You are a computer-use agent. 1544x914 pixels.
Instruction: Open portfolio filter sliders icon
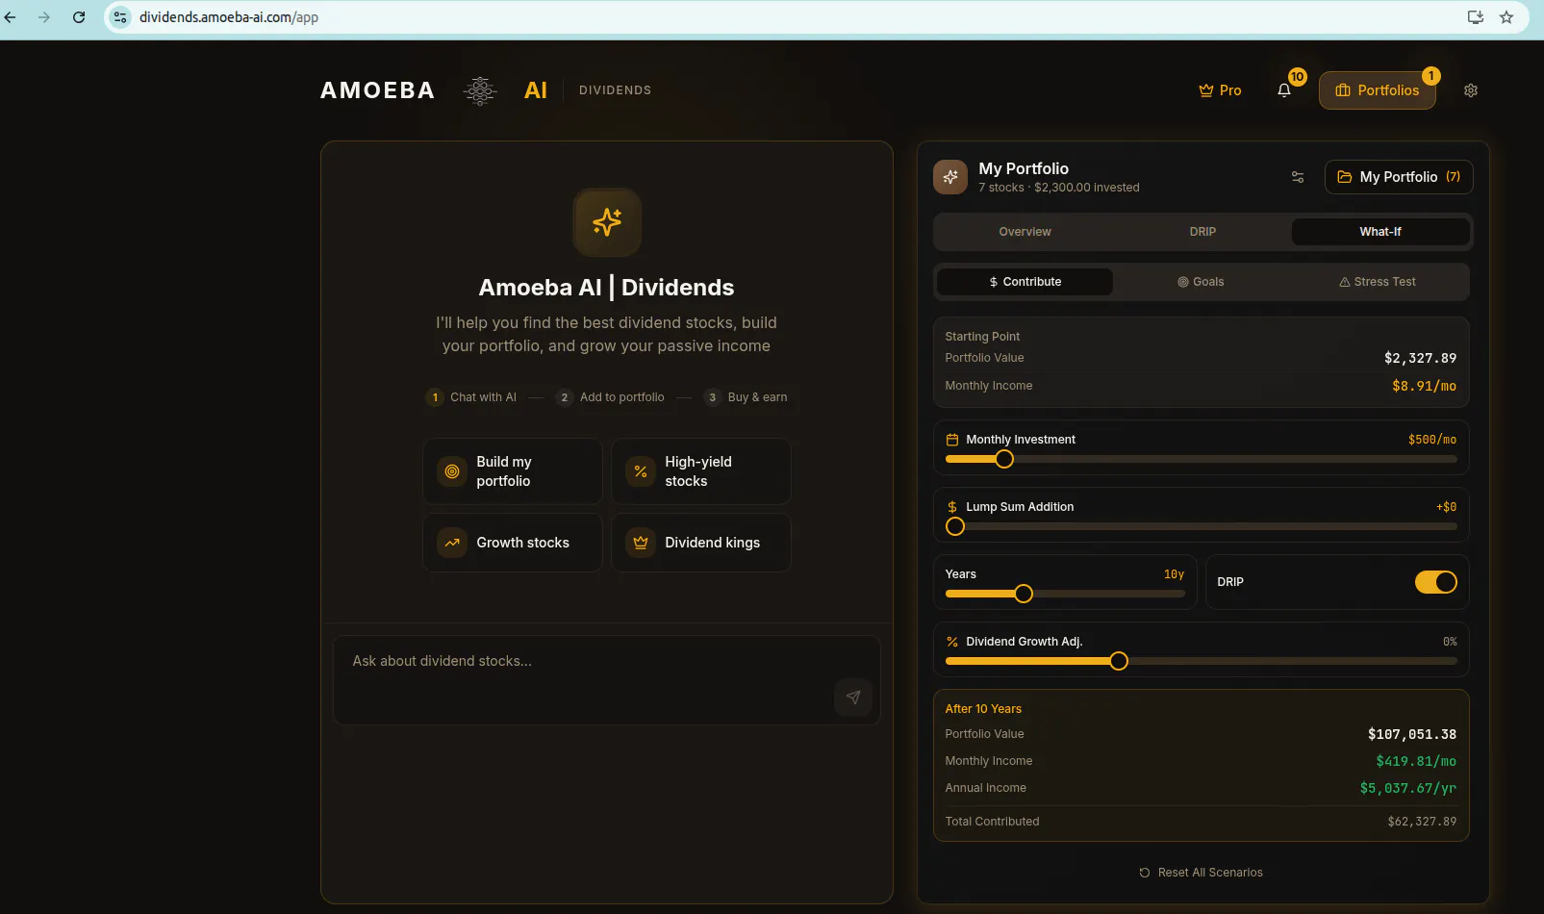point(1298,177)
